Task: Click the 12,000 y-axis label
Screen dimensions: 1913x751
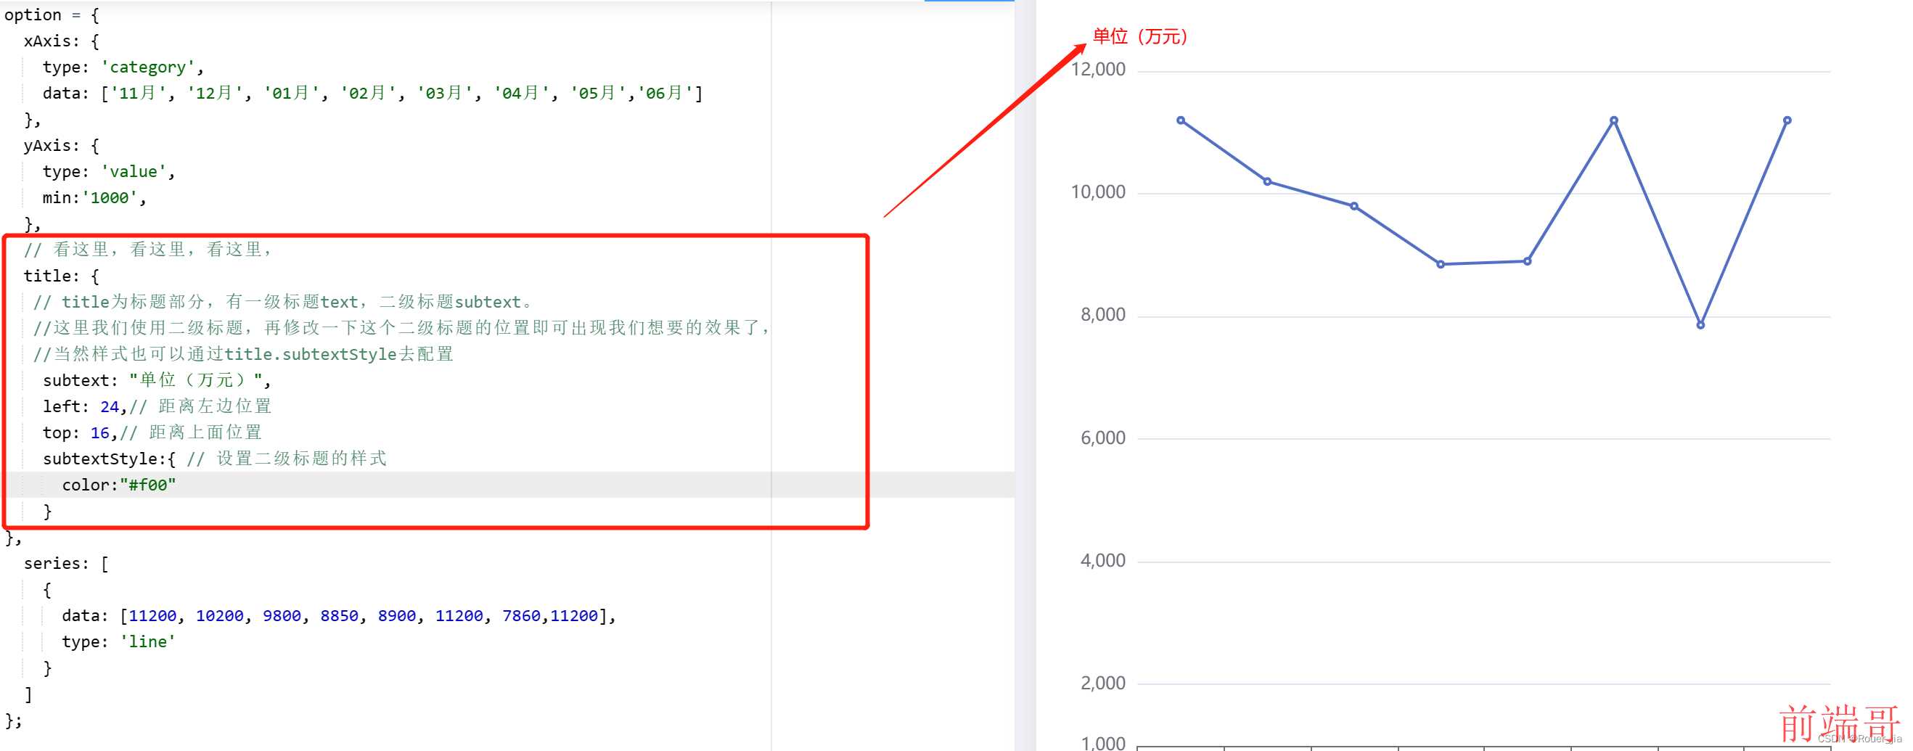Action: (1097, 70)
